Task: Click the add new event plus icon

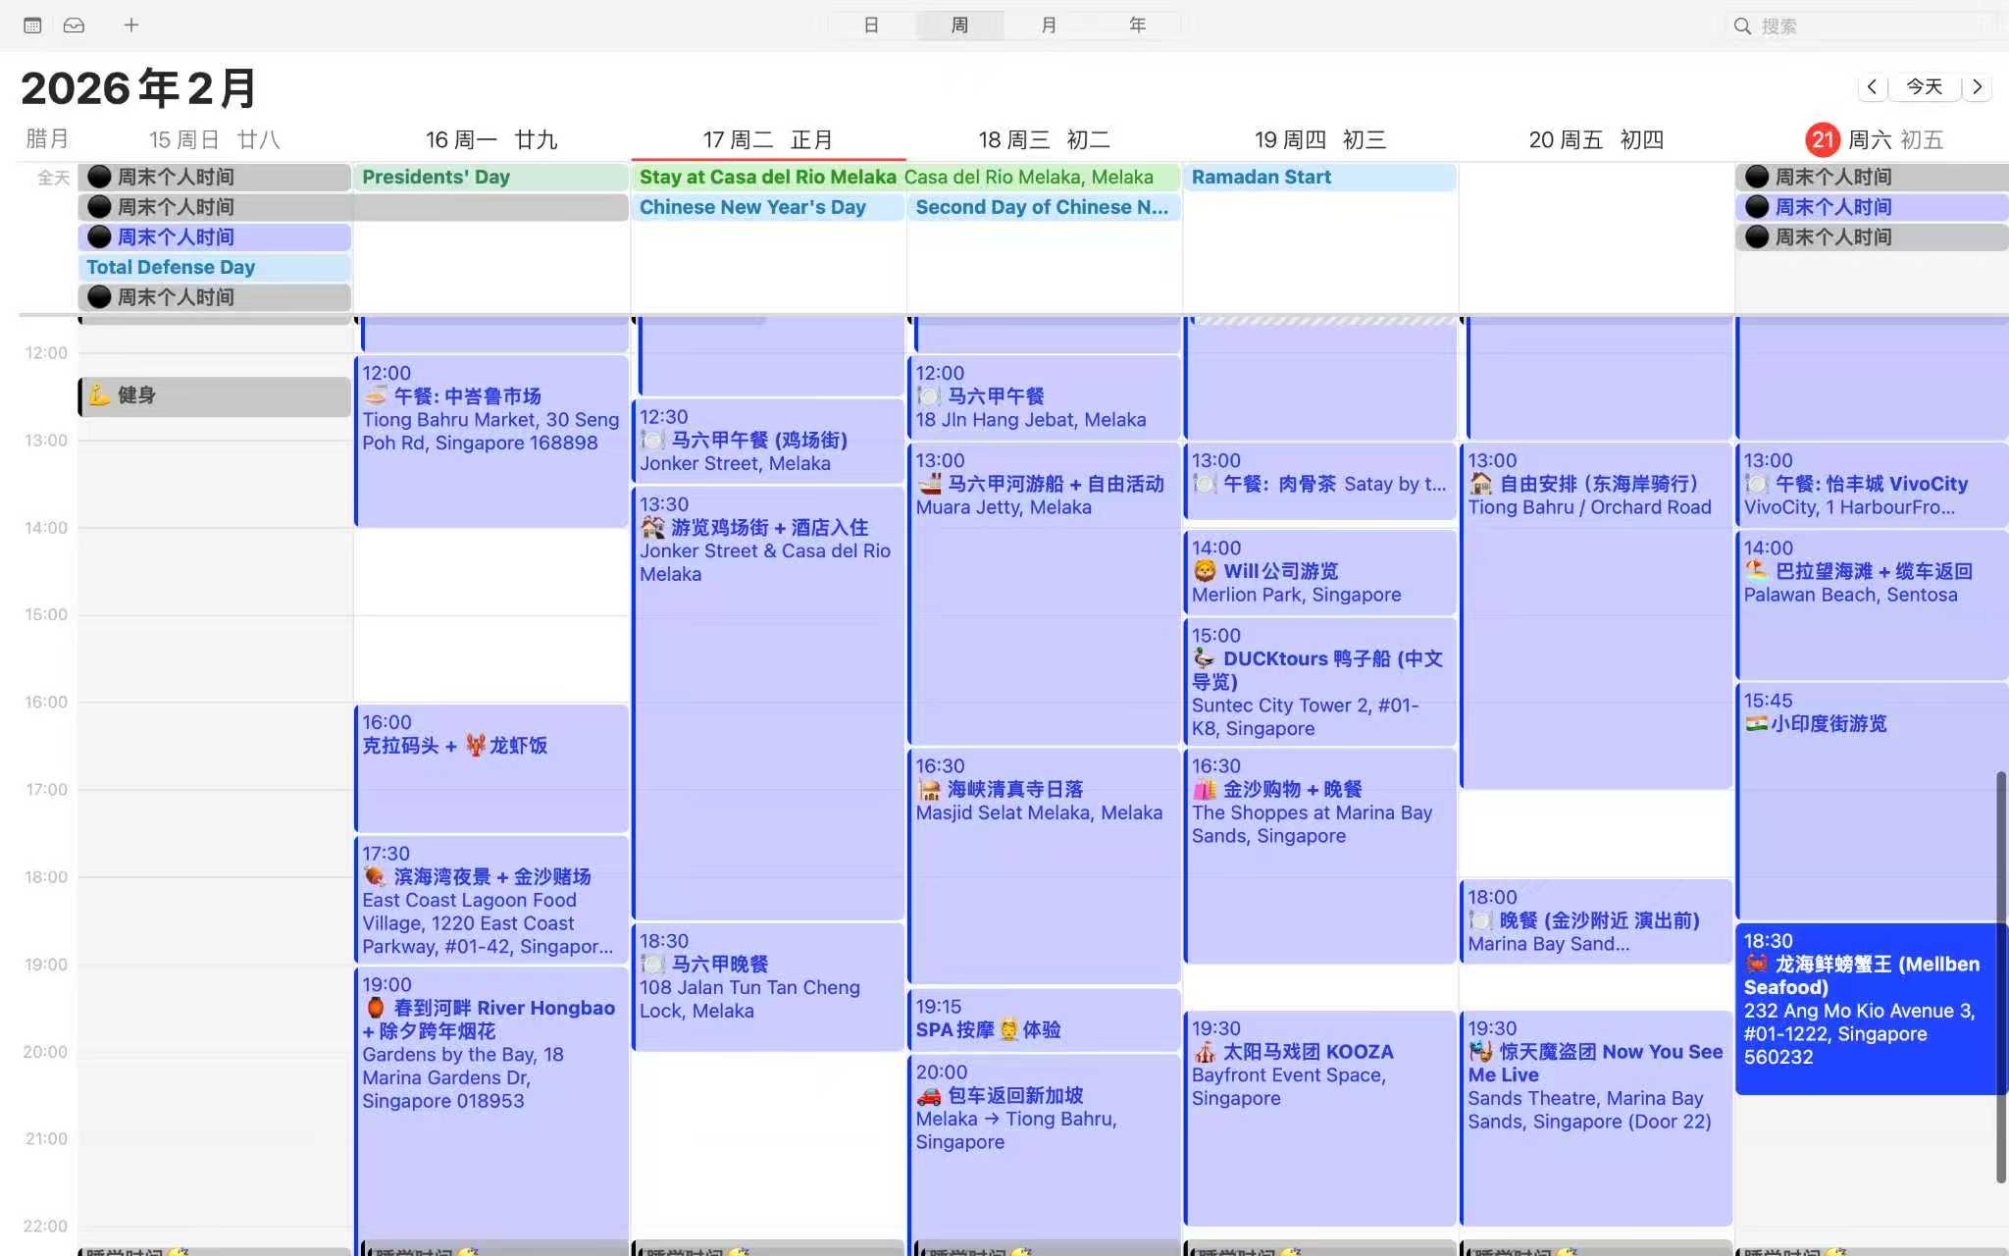Action: [x=131, y=26]
